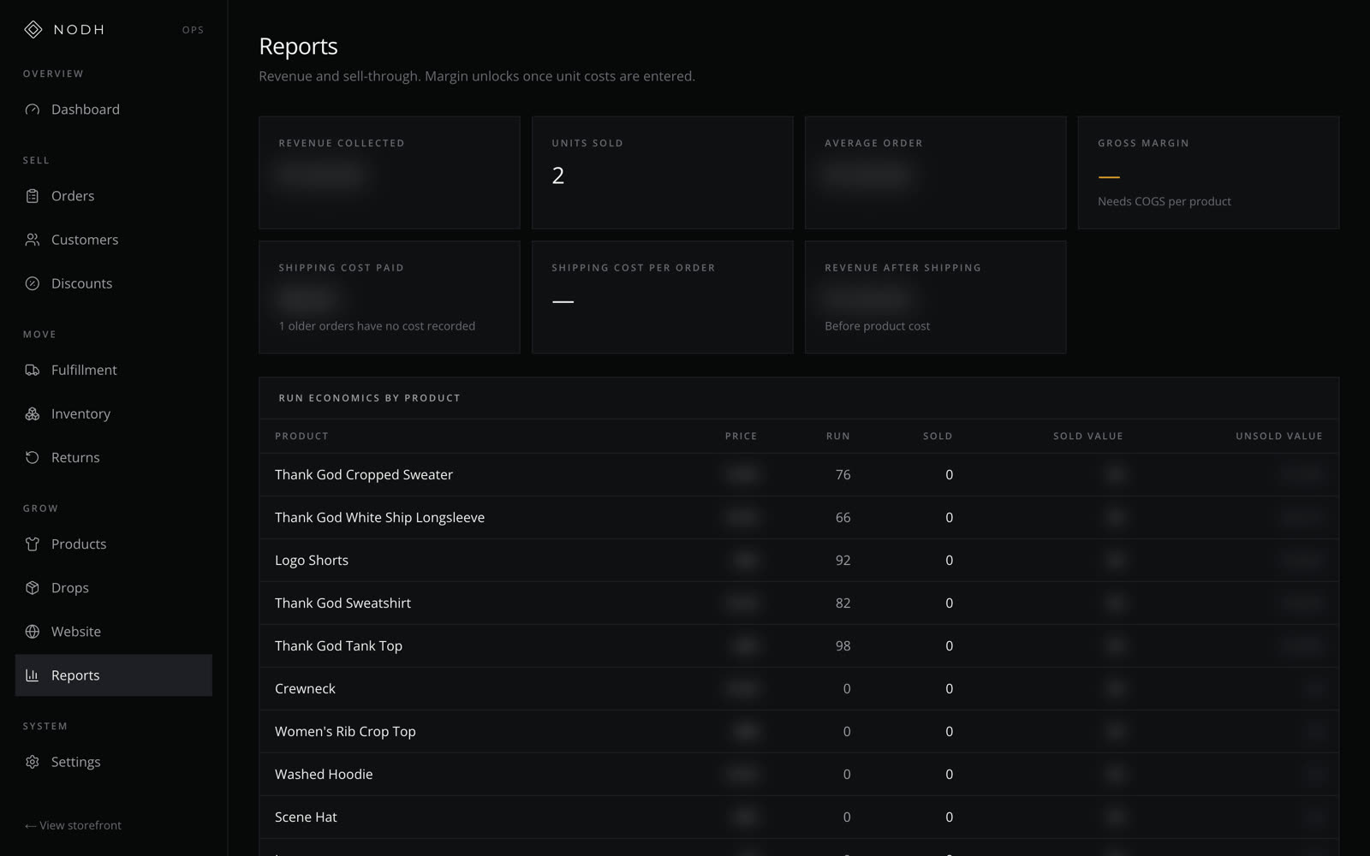Image resolution: width=1370 pixels, height=856 pixels.
Task: Click the Settings gear icon
Action: [x=33, y=761]
